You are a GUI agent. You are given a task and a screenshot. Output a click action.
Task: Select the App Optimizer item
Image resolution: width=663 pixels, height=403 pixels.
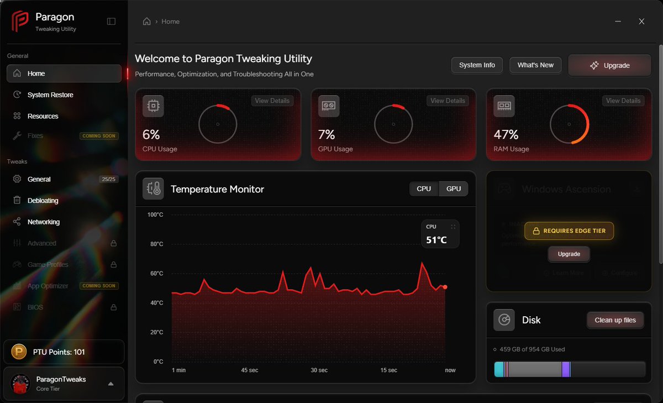(64, 286)
